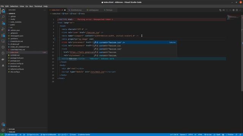Open CONTRIBUTING.md file
This screenshot has width=243, height=136.
(17, 49)
